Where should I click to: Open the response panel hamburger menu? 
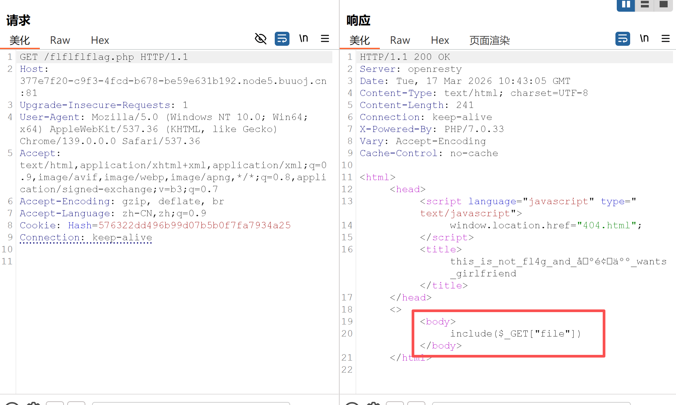(x=665, y=39)
